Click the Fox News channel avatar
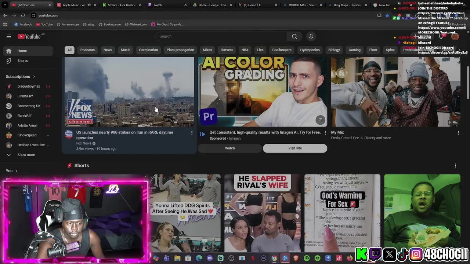470x264 pixels. coord(69,134)
